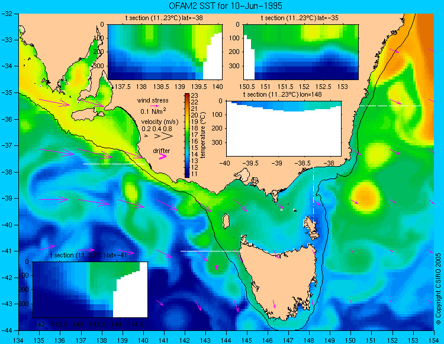444x344 pixels.
Task: Click the white dashed lat=-41 line near Tasmania
Action: click(211, 251)
